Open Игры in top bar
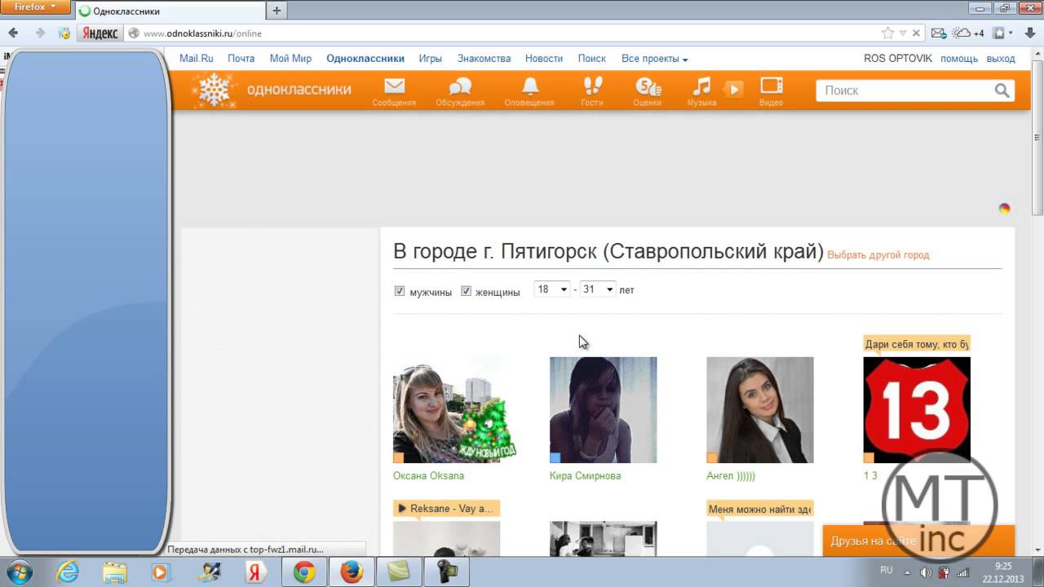The height and width of the screenshot is (587, 1044). coord(431,59)
